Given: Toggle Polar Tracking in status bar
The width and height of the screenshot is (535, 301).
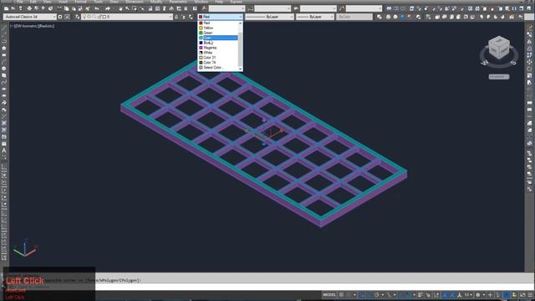Looking at the screenshot, I should click(376, 295).
